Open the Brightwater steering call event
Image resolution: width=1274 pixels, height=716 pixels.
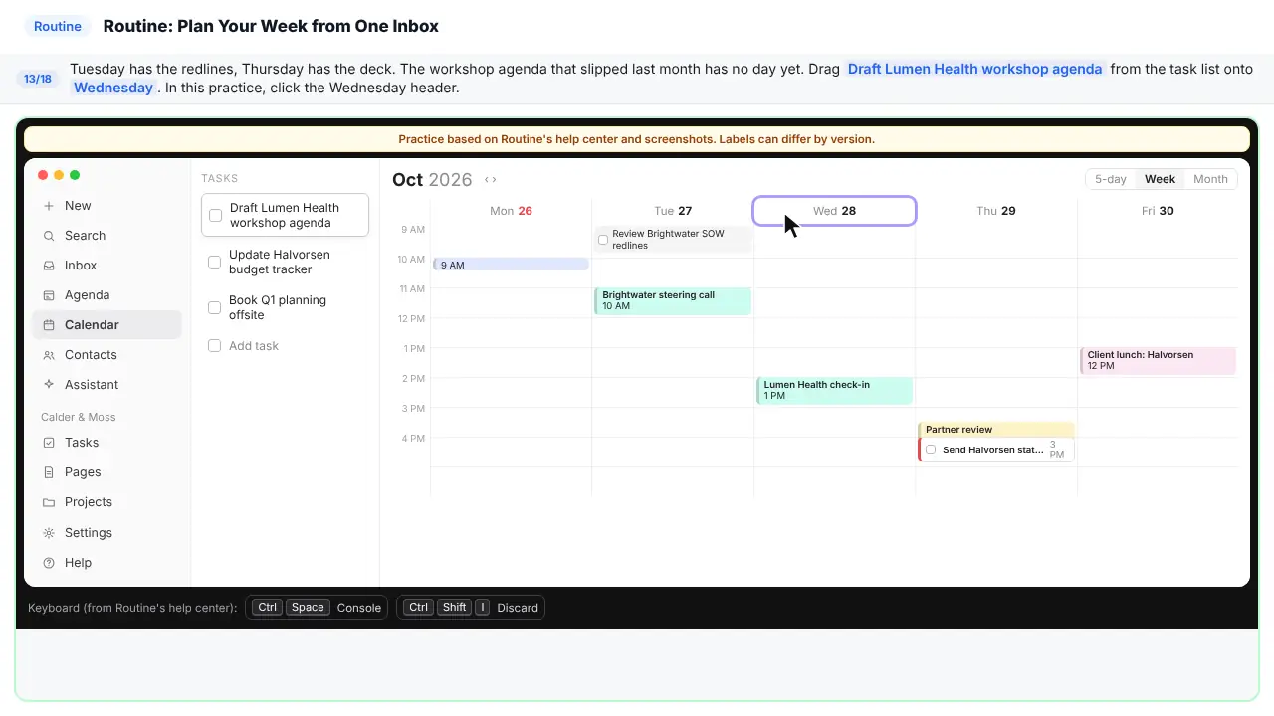click(x=673, y=301)
